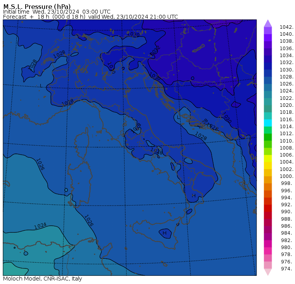Click the '1010.' legend label
The height and width of the screenshot is (284, 295).
pos(286,141)
